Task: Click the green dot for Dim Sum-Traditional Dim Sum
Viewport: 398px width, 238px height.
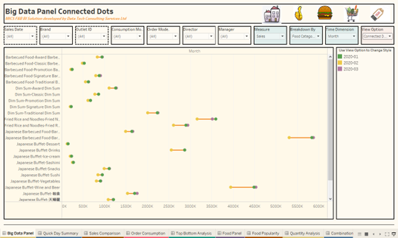Action: coord(157,113)
